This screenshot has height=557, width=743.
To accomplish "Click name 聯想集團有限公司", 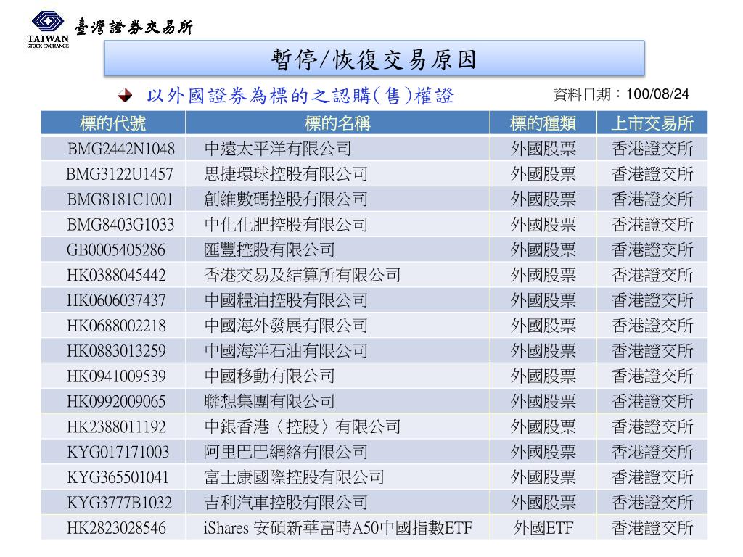I will point(269,402).
